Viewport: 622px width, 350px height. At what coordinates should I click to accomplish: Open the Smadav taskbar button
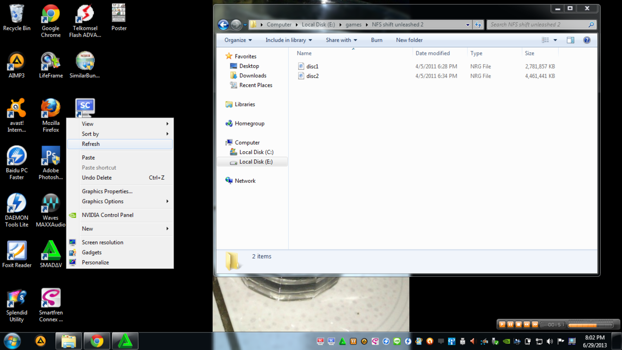pos(125,341)
